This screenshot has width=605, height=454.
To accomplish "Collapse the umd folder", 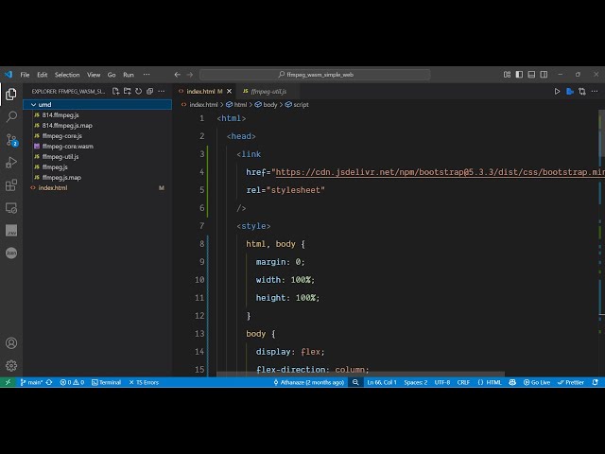I will 97,105.
